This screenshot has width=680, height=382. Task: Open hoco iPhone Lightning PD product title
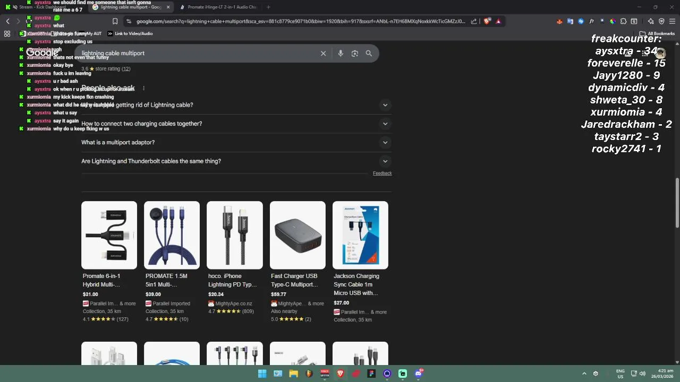[232, 280]
